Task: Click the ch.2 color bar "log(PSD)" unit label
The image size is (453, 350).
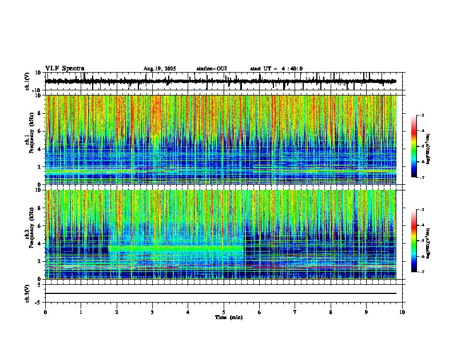Action: point(428,243)
